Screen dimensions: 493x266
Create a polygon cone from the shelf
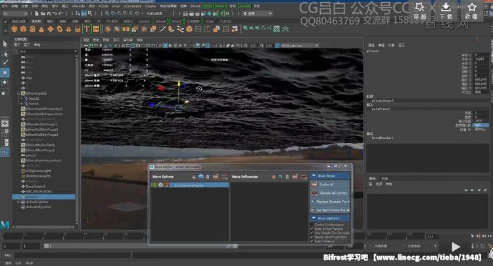[41, 29]
